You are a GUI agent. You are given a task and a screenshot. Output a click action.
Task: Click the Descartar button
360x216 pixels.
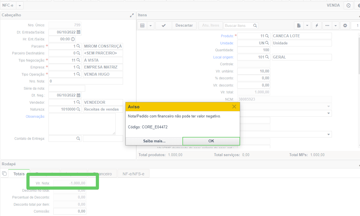point(184,25)
